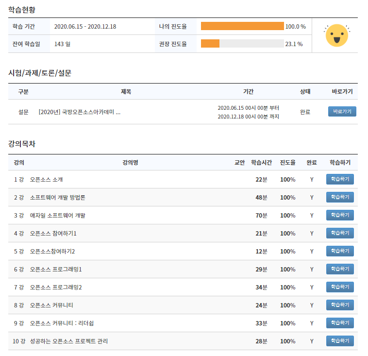Viewport: 368px width, 356px height.
Task: Click the 완료 status of the survey
Action: 305,112
